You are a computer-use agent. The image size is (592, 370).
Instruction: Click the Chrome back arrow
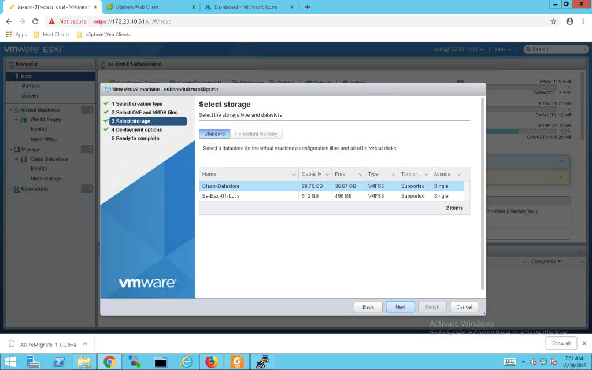(x=9, y=21)
